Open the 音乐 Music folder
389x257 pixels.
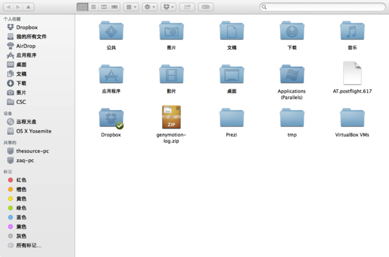pos(352,30)
